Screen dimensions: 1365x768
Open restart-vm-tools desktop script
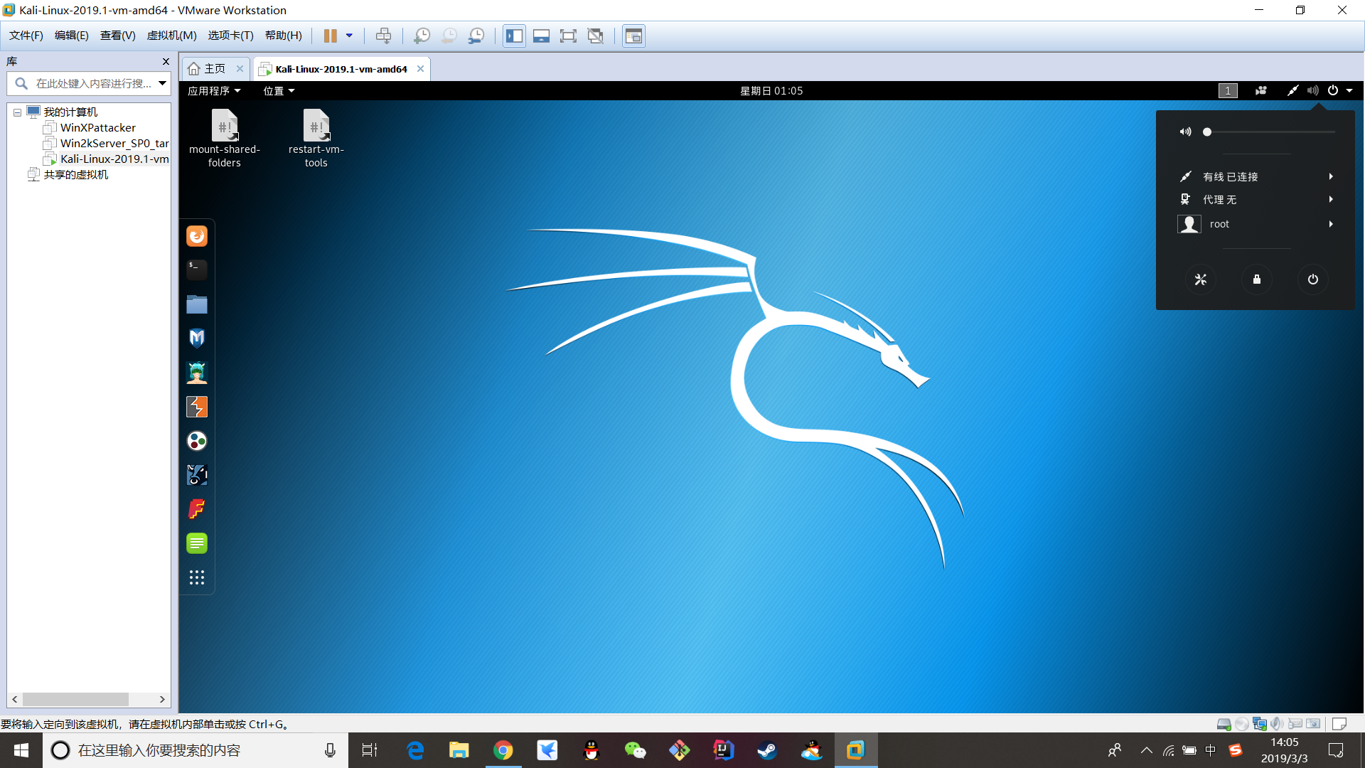point(316,139)
